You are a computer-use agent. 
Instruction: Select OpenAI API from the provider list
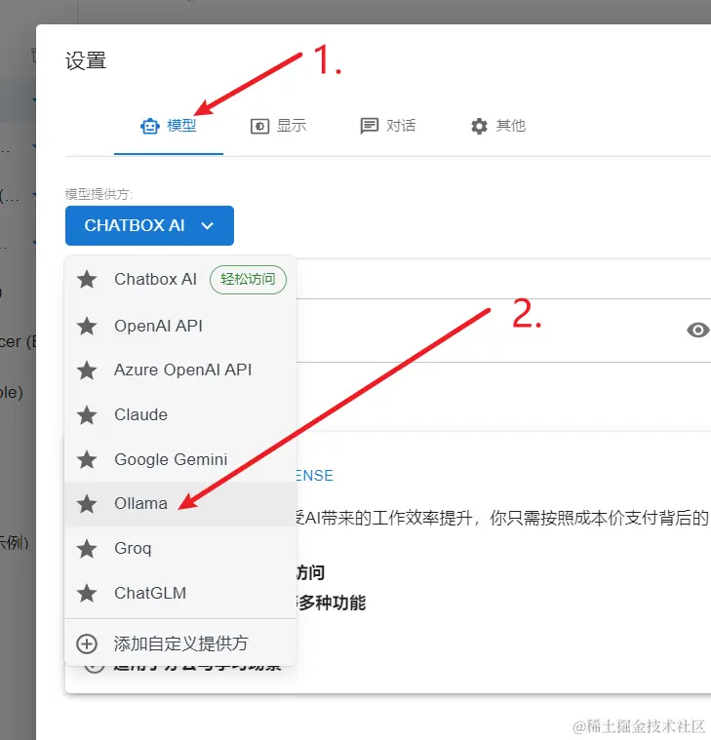pos(180,326)
